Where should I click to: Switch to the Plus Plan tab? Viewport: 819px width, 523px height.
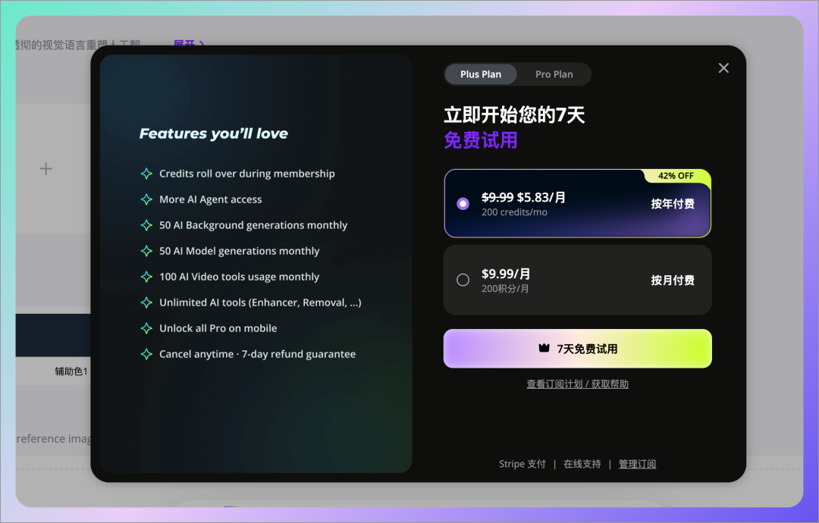coord(481,74)
